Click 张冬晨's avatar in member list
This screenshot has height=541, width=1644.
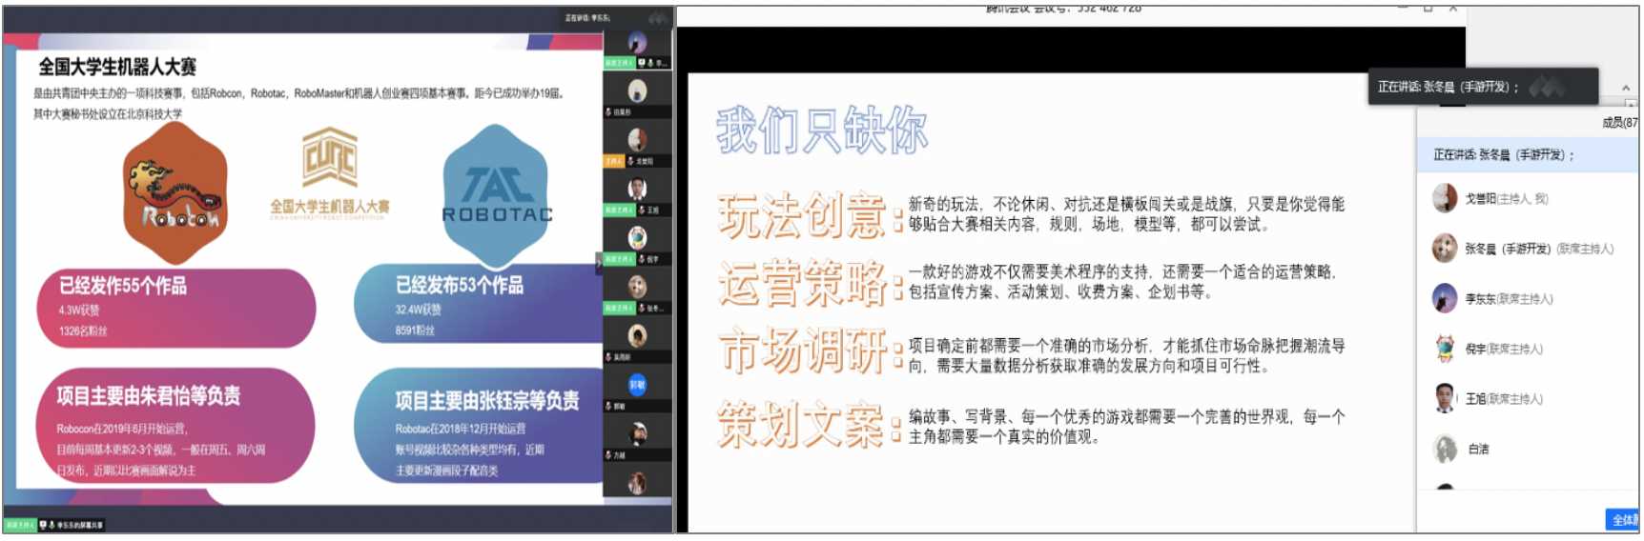tap(1445, 249)
